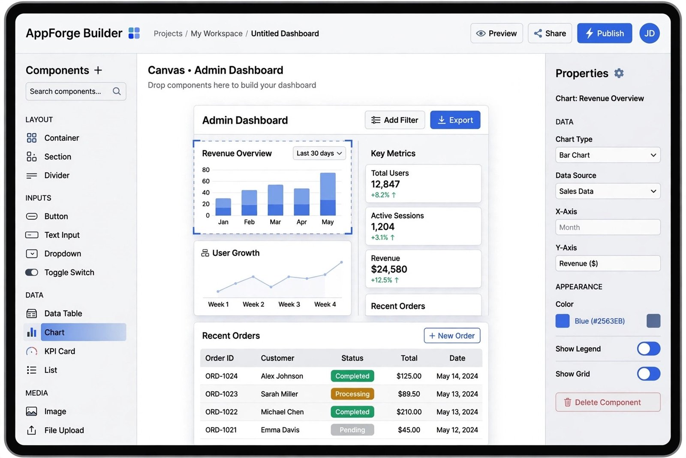The width and height of the screenshot is (686, 458).
Task: Click the trash icon in Delete Component
Action: [x=568, y=402]
